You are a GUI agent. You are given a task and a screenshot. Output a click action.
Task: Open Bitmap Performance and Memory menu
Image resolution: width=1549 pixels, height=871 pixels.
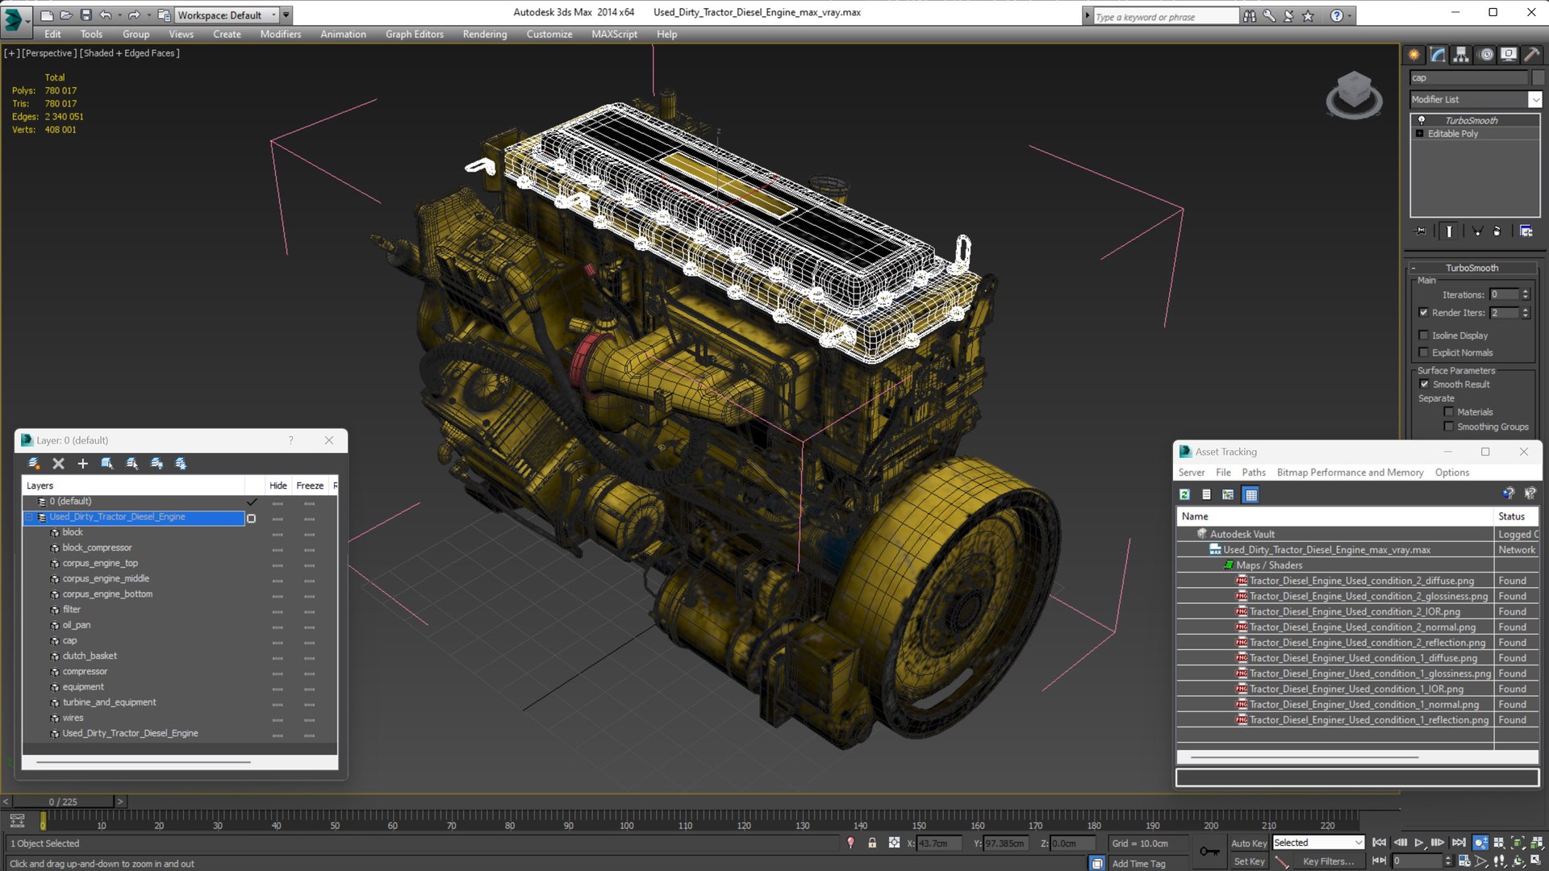[1350, 473]
